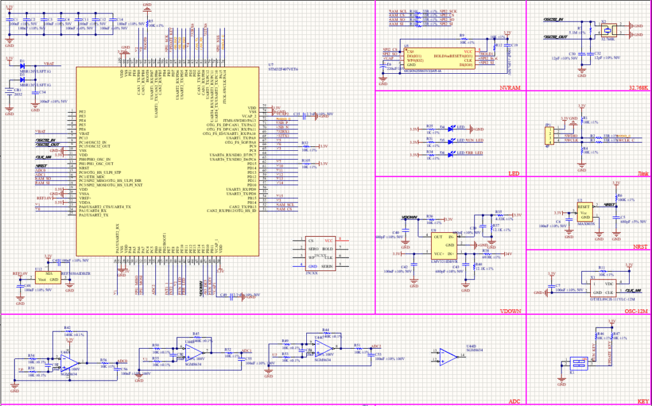The image size is (652, 406).
Task: Select the MAX803S reset chip U2
Action: [x=585, y=212]
